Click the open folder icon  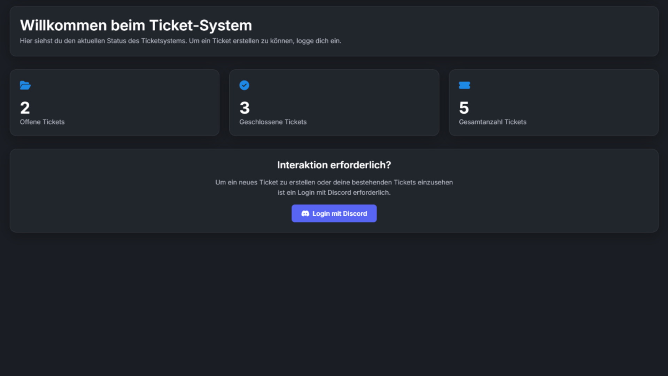pos(25,85)
